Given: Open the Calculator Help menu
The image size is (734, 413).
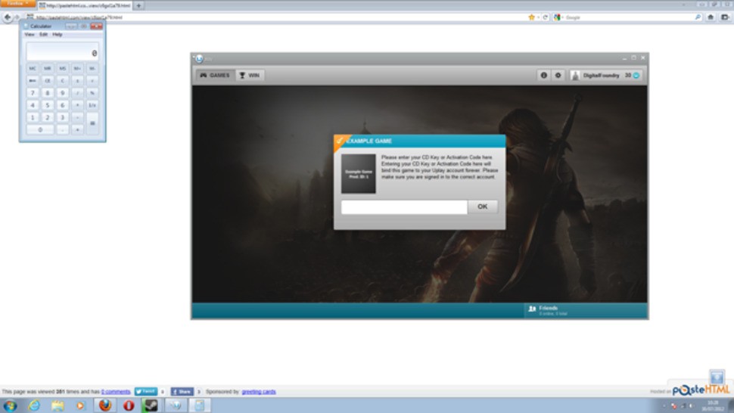Looking at the screenshot, I should [x=57, y=35].
